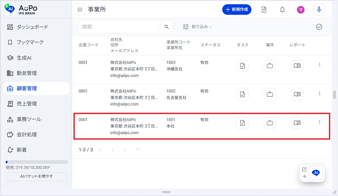338x196 pixels.
Task: Open the マ user avatar menu
Action: (x=301, y=10)
